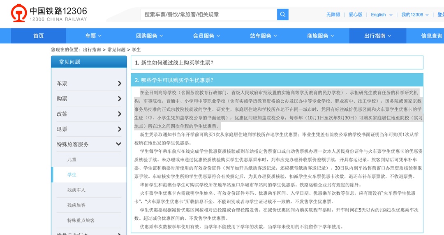Click the 常见问题 sidebar header
444x235 pixels.
coord(89,62)
